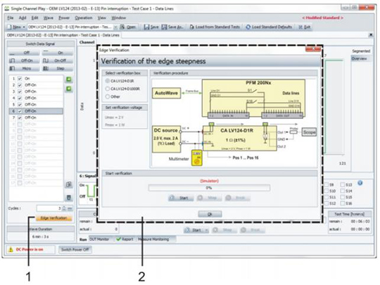Toggle checkbox for row 4 Off-On
This screenshot has width=380, height=285.
tap(20, 98)
